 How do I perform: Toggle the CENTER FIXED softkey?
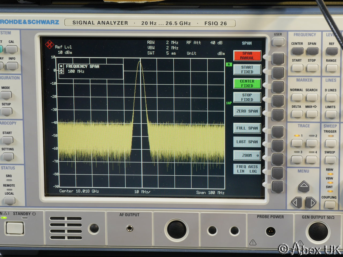pos(247,84)
